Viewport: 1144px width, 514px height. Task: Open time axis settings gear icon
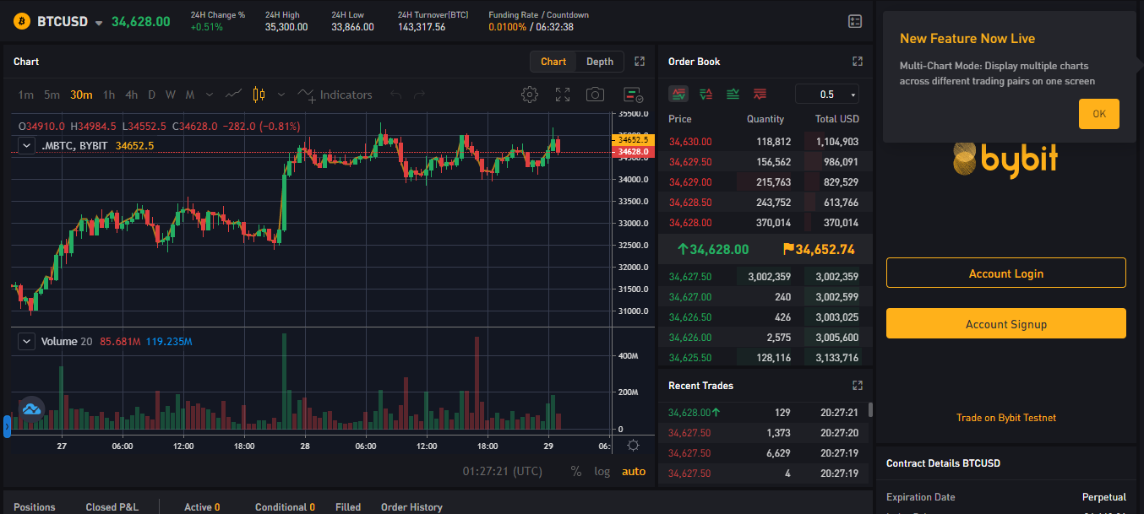pyautogui.click(x=634, y=446)
